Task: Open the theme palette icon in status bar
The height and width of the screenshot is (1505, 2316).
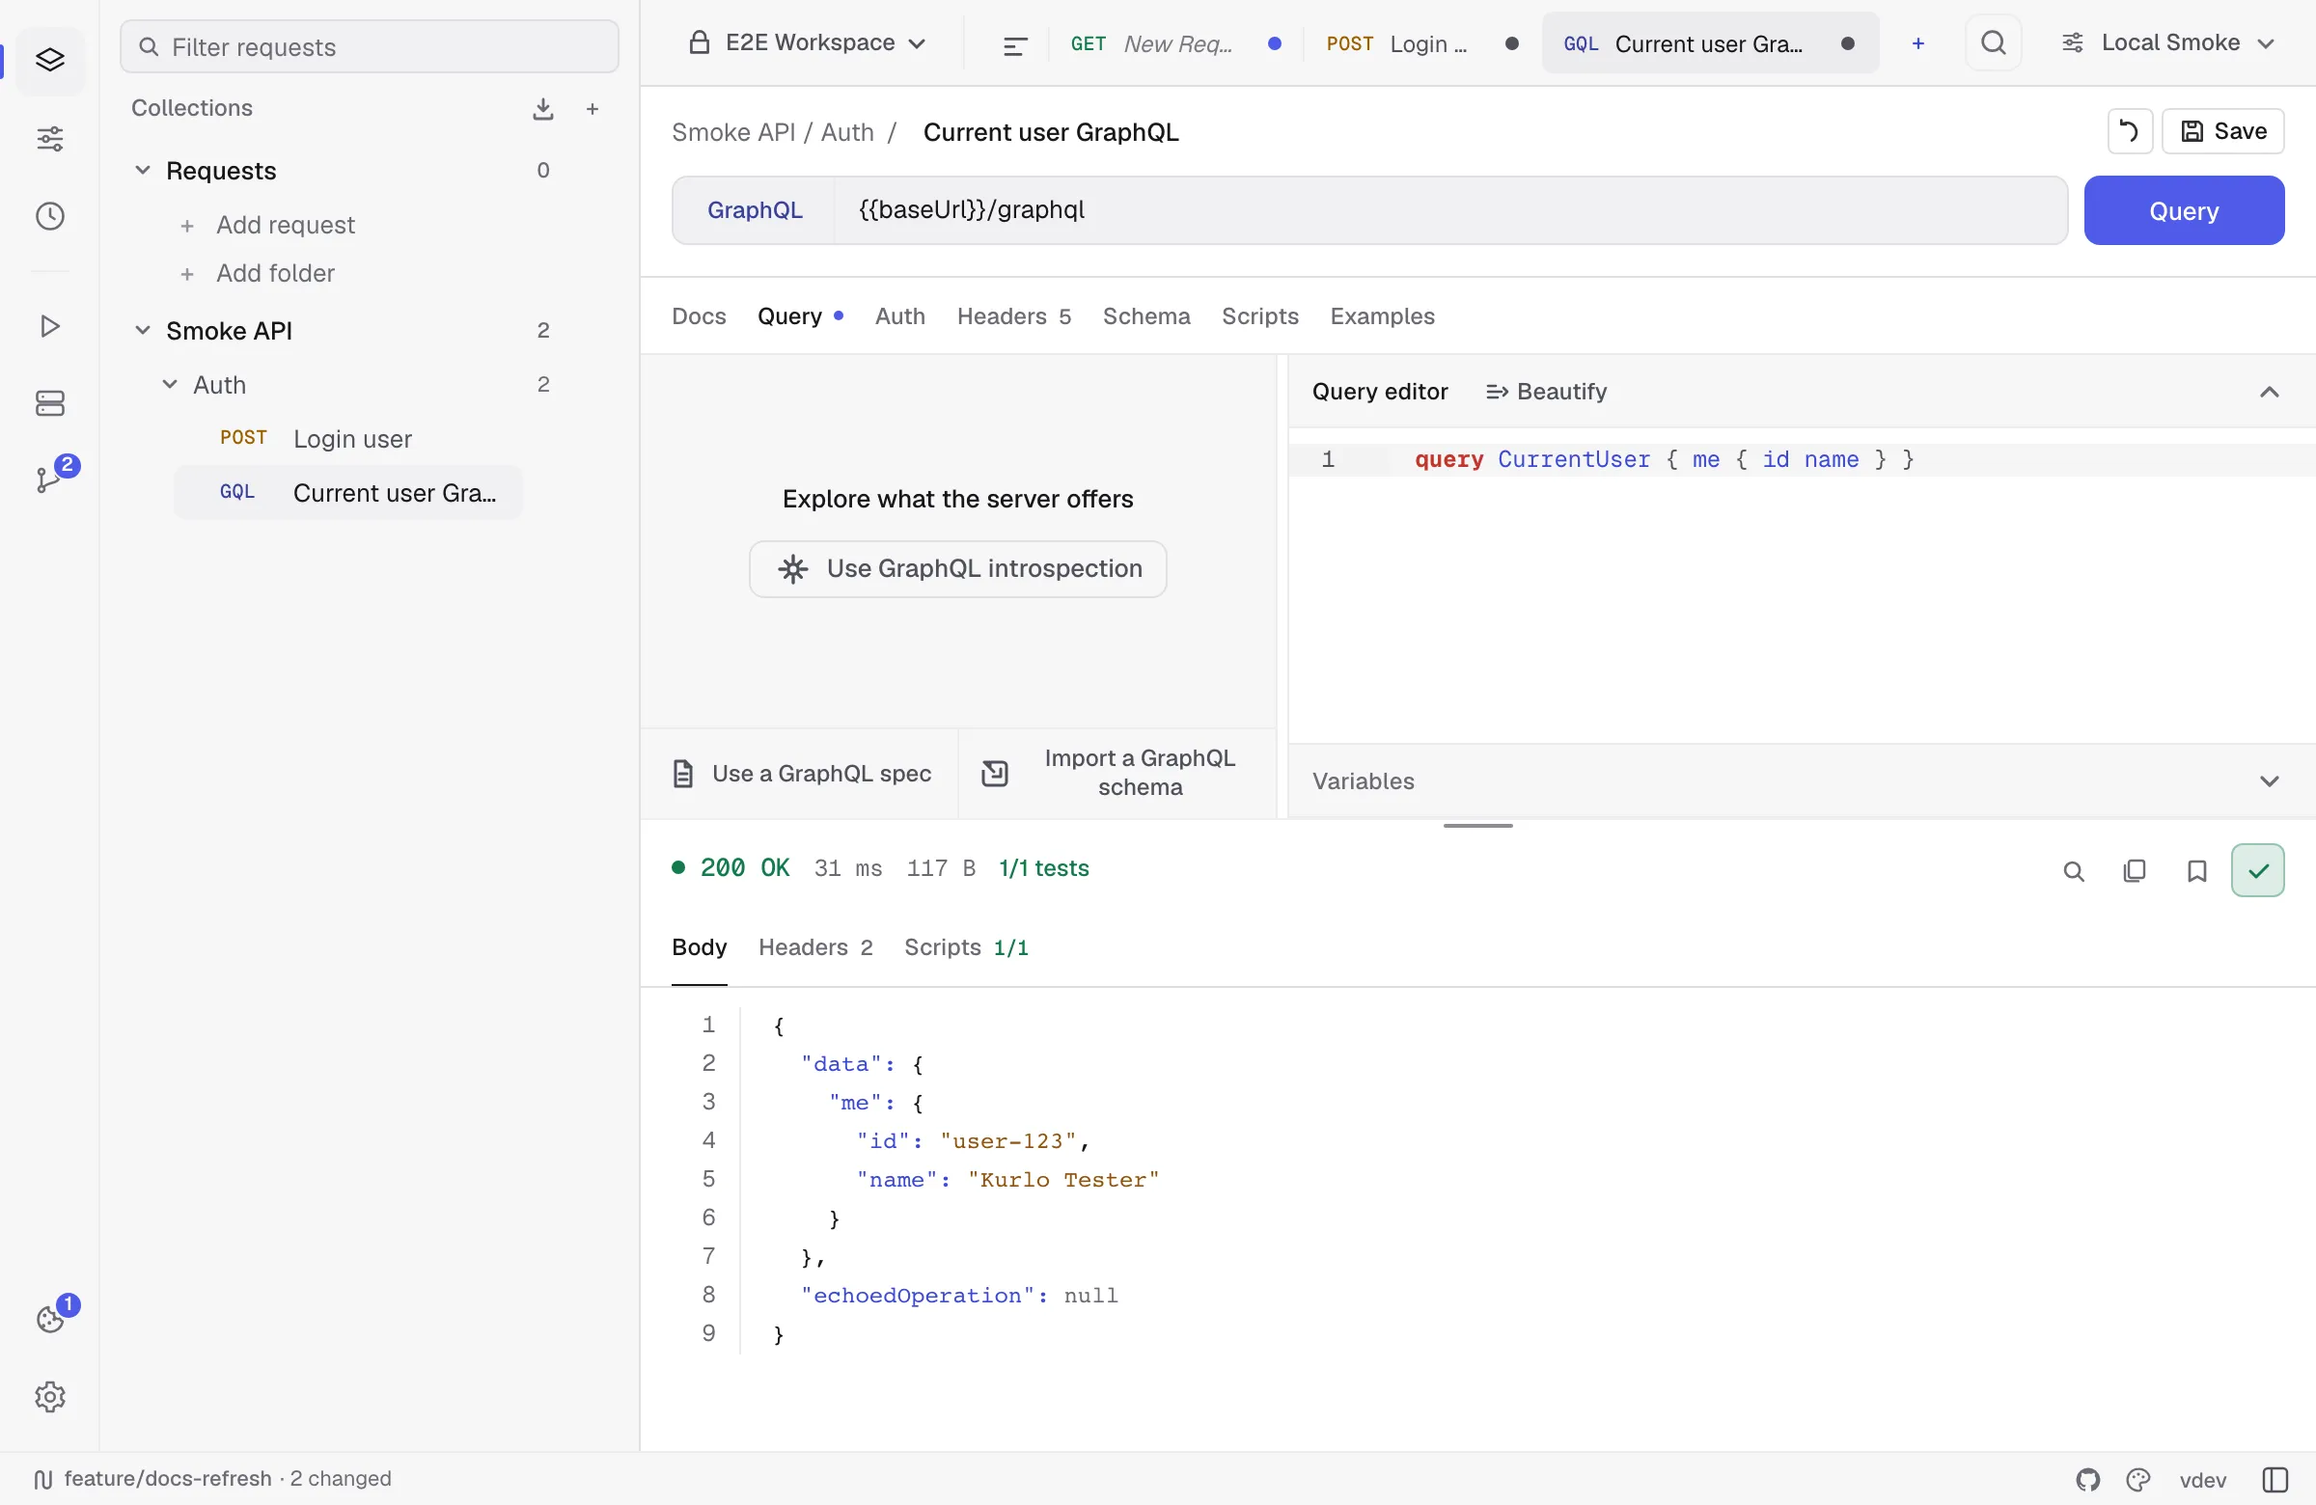Action: 2137,1480
